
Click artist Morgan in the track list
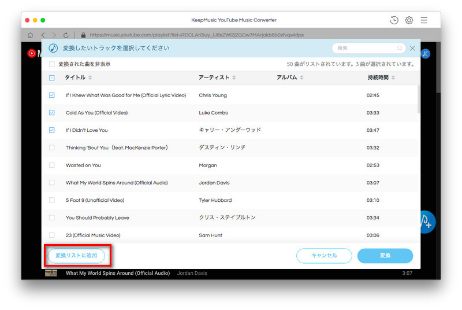[x=208, y=165]
